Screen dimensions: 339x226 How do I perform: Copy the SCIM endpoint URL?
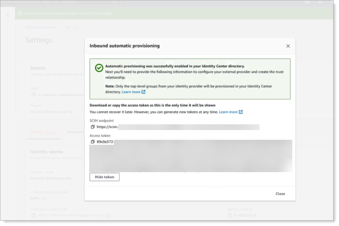pos(92,127)
